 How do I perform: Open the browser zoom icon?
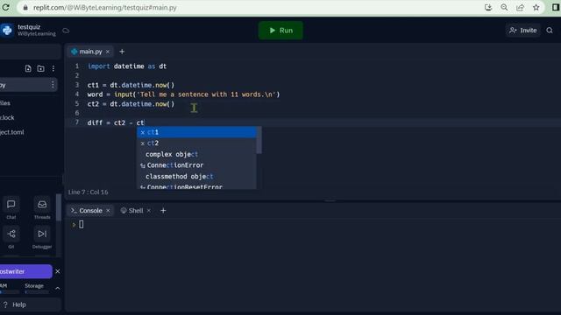tap(504, 7)
